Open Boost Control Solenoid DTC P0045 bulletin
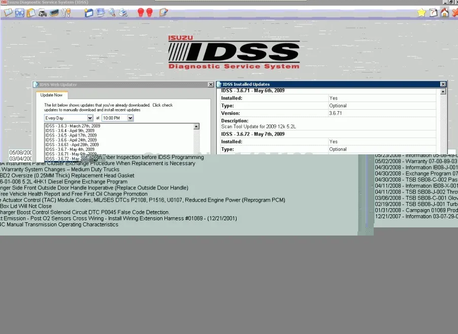Screen dimensions: 458x334 (85, 212)
